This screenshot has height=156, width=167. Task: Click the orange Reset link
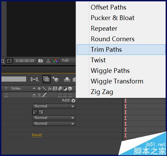(x=37, y=135)
